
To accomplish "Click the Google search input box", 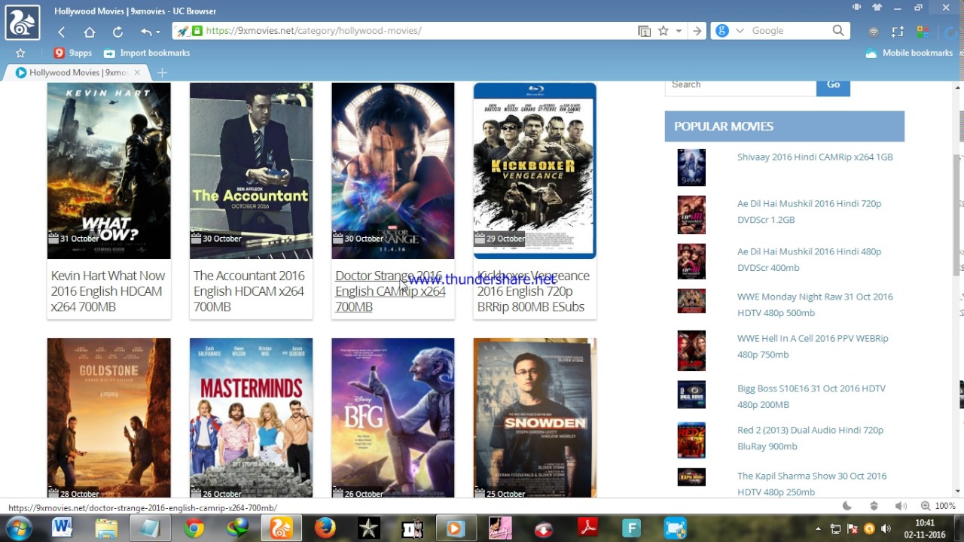I will (789, 31).
